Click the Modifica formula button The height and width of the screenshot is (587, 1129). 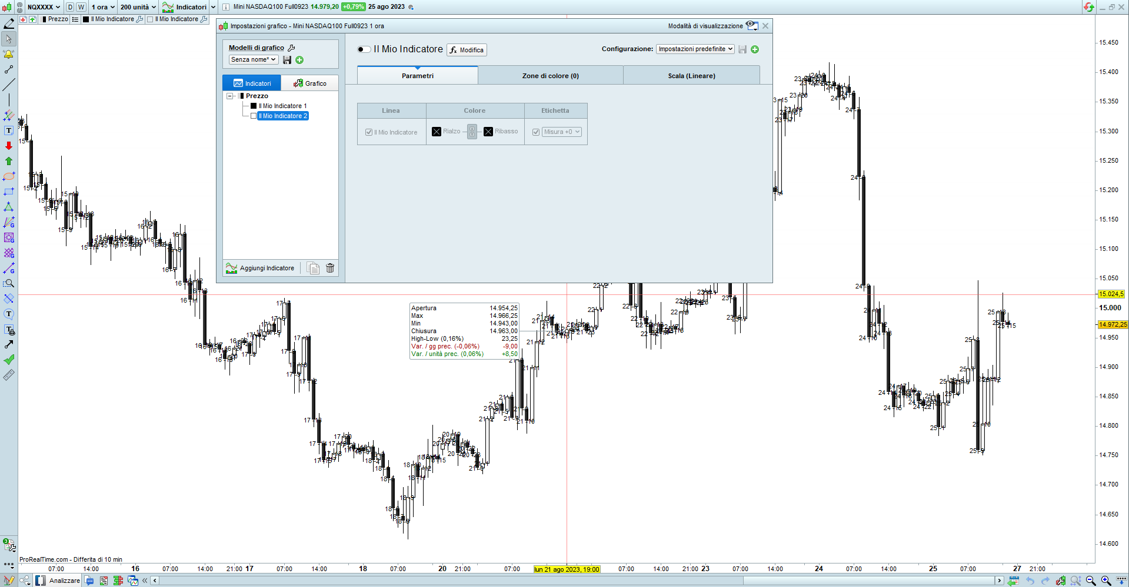point(467,50)
